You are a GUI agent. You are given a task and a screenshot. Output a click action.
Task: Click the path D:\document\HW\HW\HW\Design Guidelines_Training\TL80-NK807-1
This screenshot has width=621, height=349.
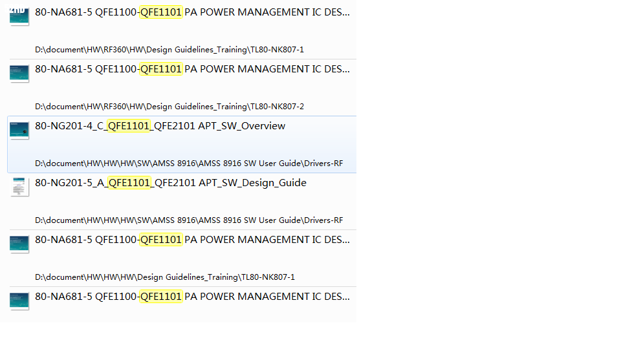[x=165, y=277]
